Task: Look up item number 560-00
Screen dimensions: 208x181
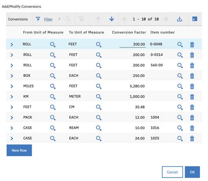Action: tap(180, 65)
